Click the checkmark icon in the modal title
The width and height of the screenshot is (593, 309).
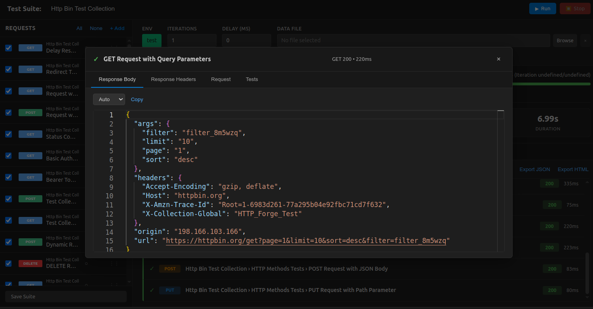coord(95,58)
